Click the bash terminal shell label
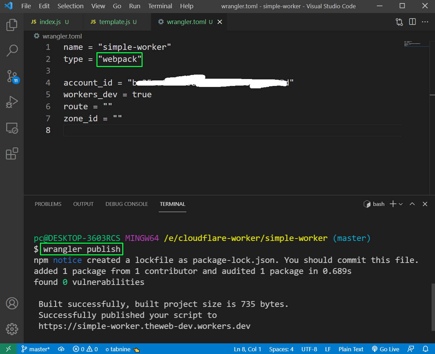435x354 pixels. (374, 204)
